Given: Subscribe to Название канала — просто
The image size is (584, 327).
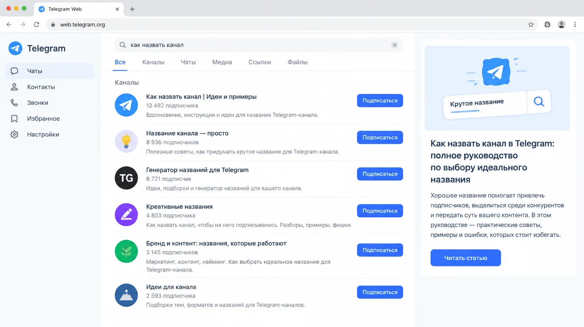Looking at the screenshot, I should click(x=380, y=137).
